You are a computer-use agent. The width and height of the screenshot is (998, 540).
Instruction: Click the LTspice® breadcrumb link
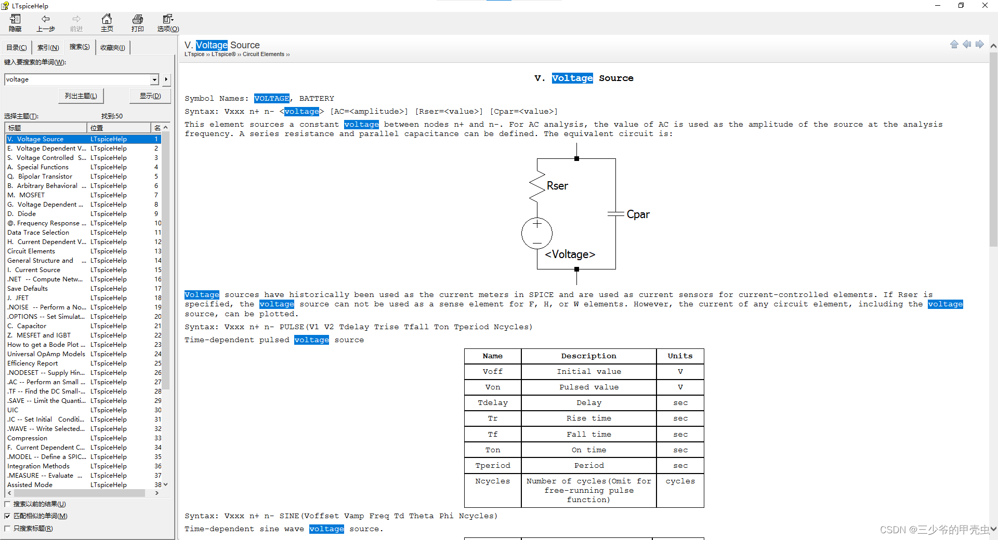[x=224, y=54]
